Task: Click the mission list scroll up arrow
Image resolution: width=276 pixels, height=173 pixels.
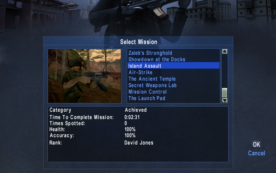Action: (x=224, y=51)
